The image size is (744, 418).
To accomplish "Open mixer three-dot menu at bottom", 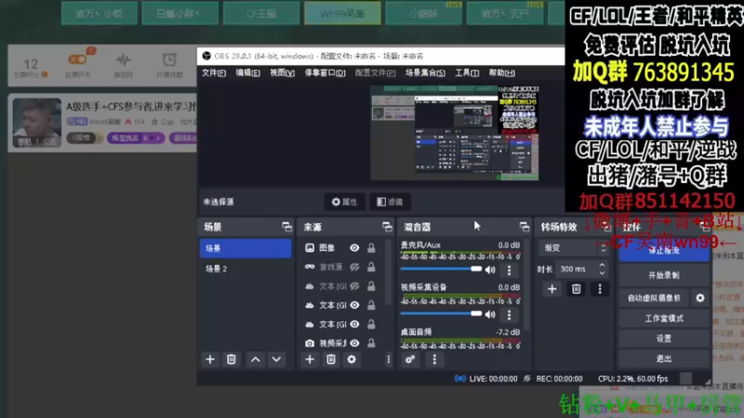I will pyautogui.click(x=434, y=359).
